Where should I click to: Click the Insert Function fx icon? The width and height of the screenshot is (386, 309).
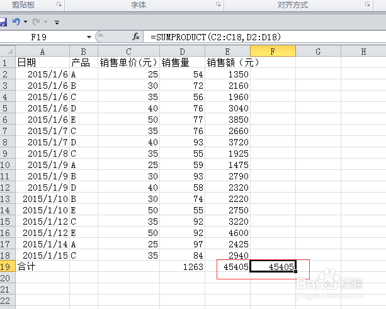[x=136, y=37]
